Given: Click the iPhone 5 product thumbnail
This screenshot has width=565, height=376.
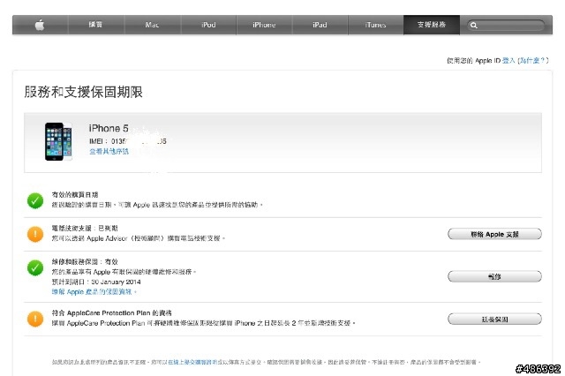Looking at the screenshot, I should click(58, 141).
